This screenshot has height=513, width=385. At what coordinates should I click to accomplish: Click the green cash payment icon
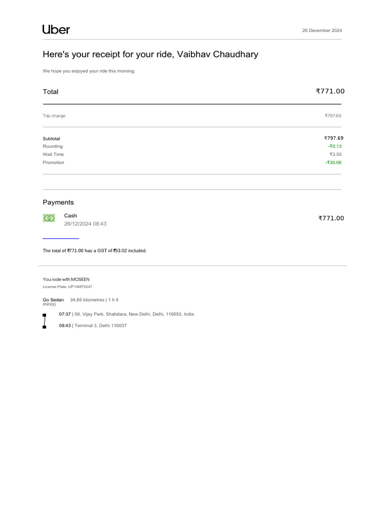click(49, 218)
